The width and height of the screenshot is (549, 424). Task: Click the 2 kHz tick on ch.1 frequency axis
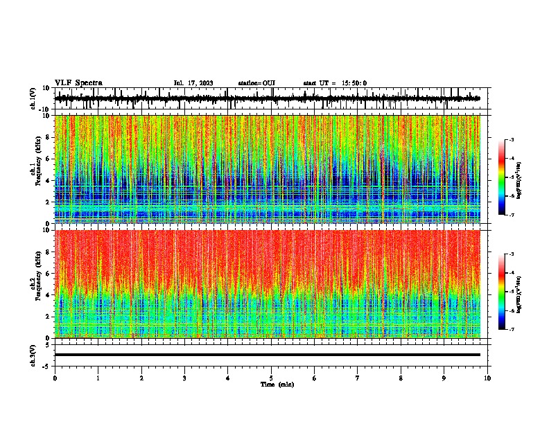tap(48, 202)
